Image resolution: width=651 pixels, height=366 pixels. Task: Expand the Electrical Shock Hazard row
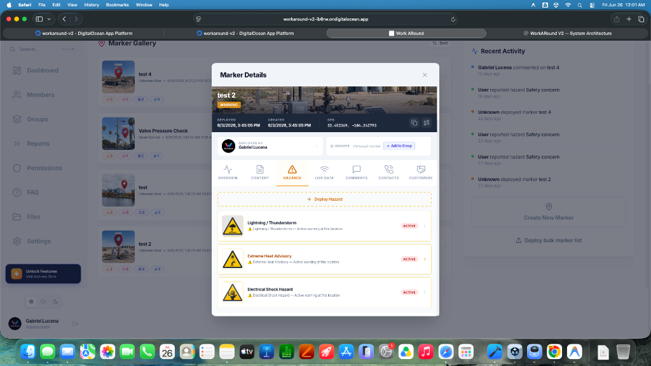coord(324,292)
